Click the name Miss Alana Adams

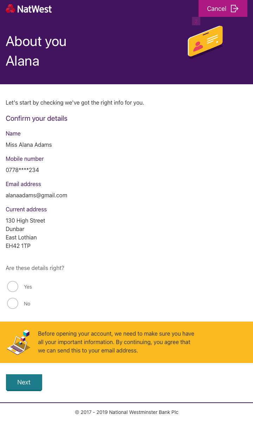coord(29,145)
